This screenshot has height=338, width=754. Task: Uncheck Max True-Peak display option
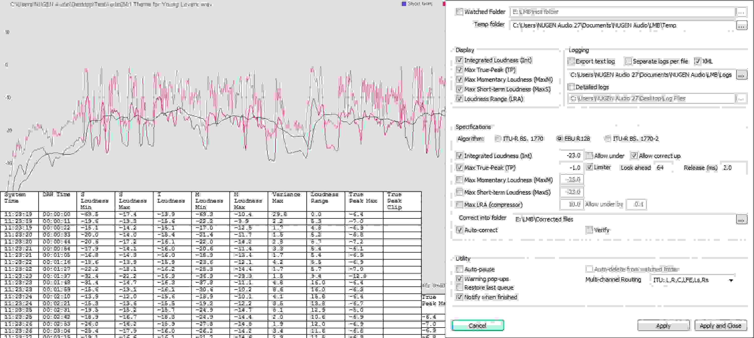tap(459, 70)
